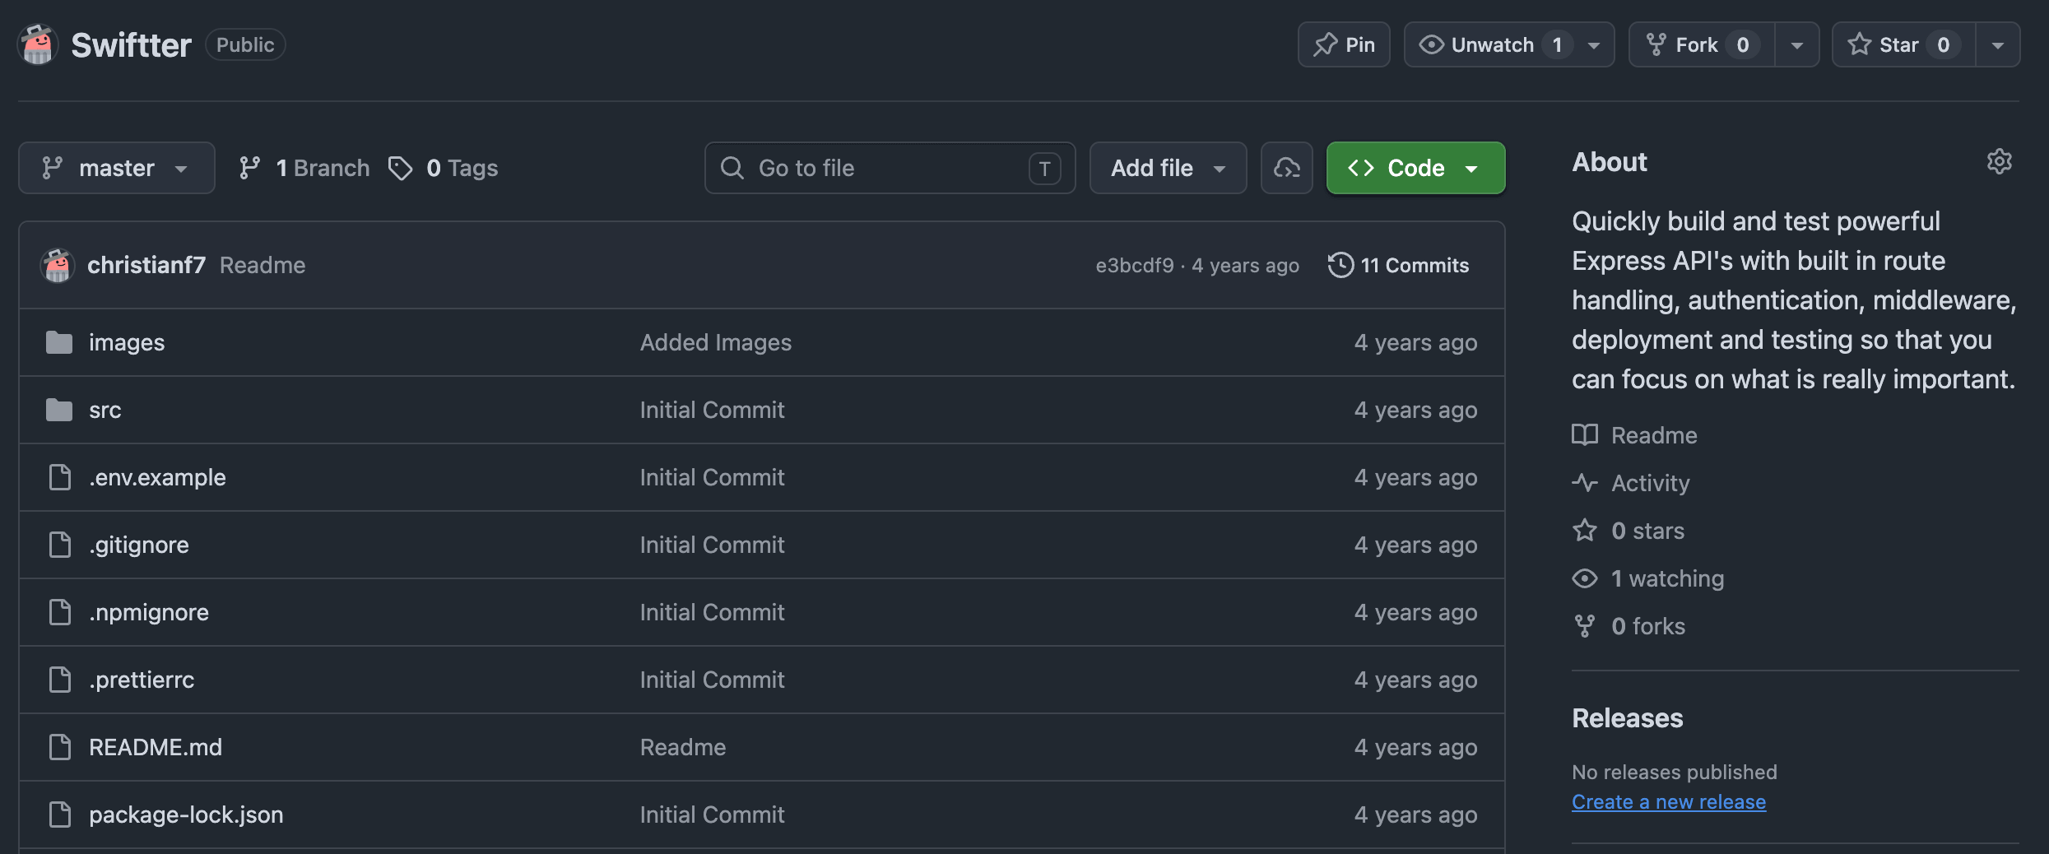Viewport: 2049px width, 854px height.
Task: Click the Swiftter repository name
Action: tap(131, 44)
